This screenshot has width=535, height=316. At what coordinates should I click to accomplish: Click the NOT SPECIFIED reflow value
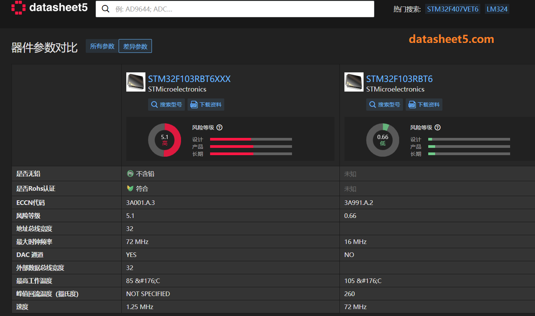148,294
